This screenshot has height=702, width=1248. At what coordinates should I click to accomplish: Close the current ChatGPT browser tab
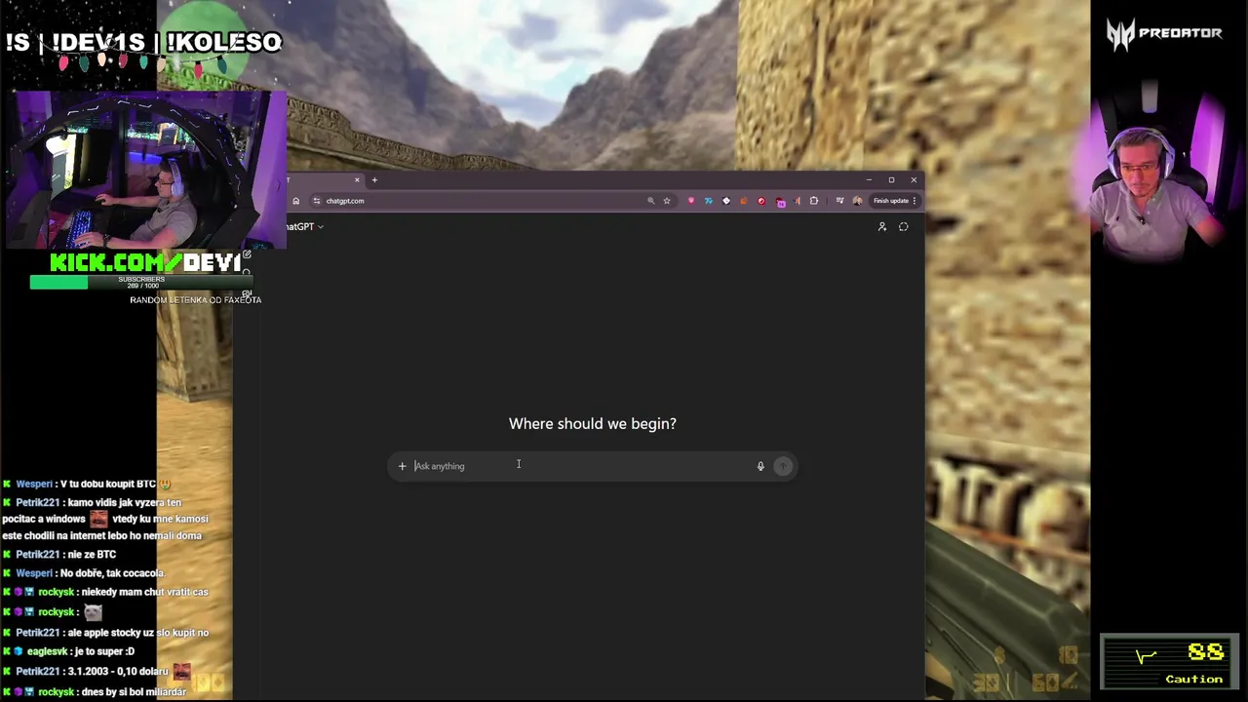357,180
